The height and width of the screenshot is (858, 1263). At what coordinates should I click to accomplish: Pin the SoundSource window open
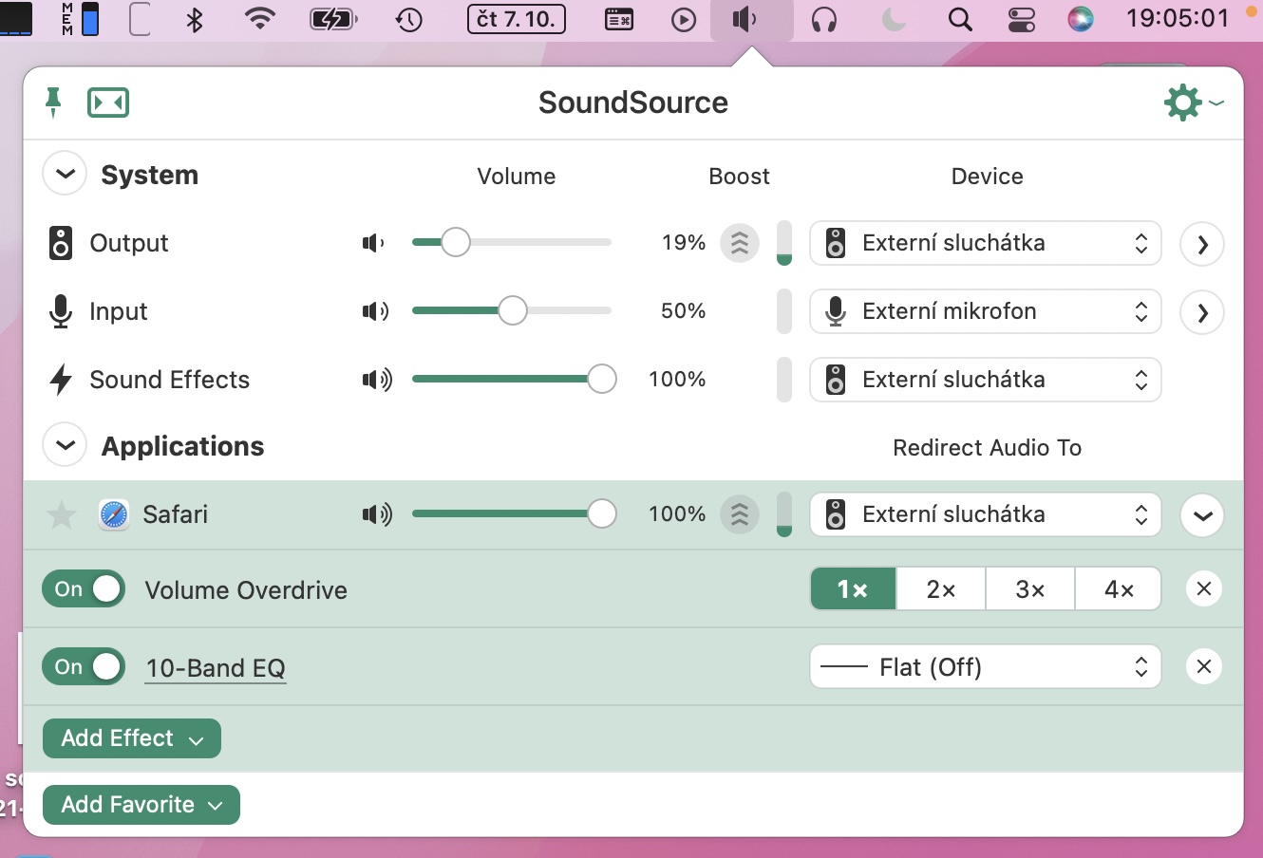53,102
